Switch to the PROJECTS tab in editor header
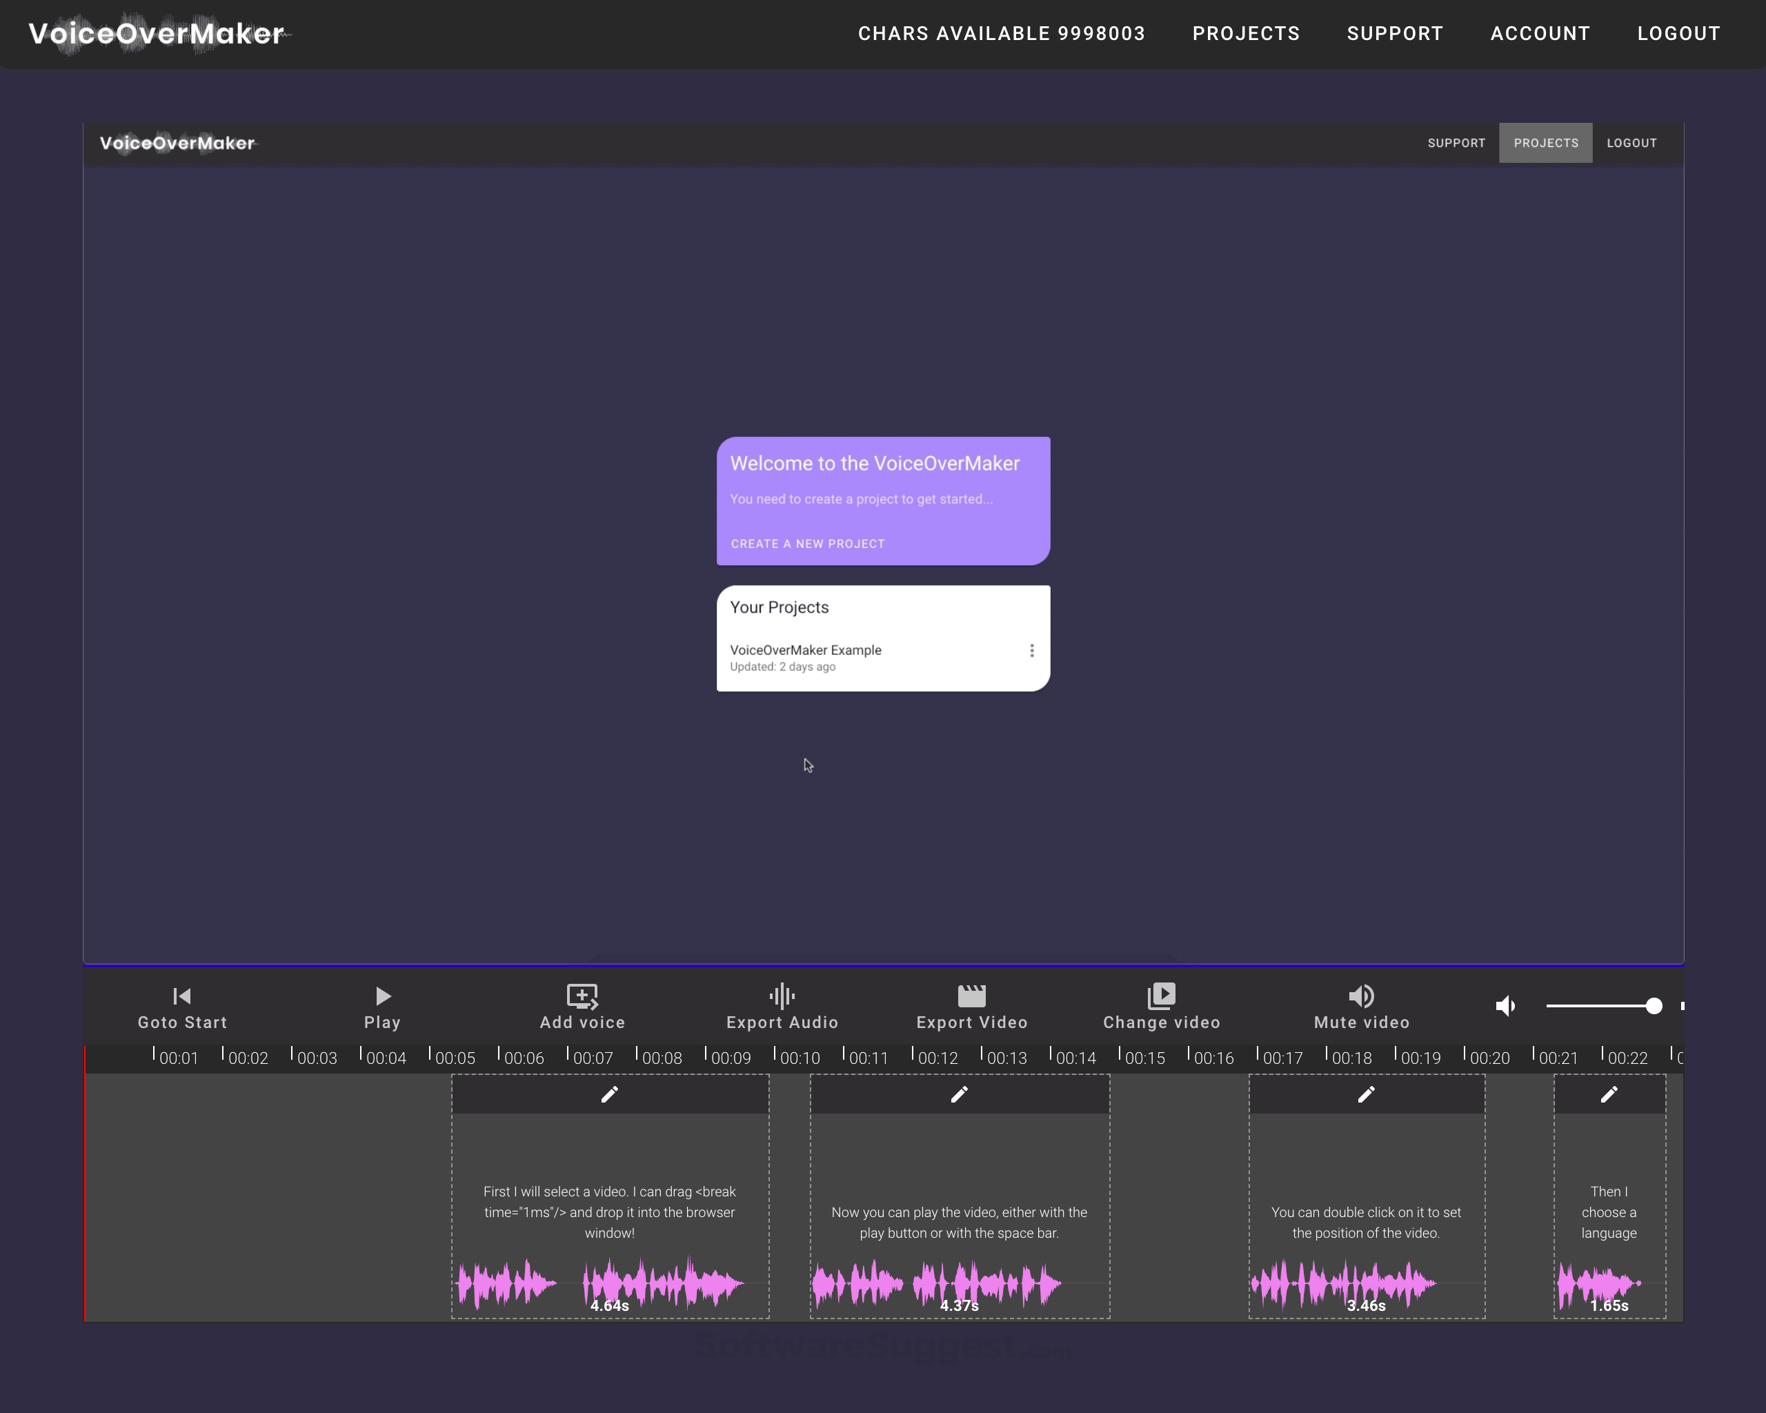The width and height of the screenshot is (1766, 1413). tap(1546, 143)
